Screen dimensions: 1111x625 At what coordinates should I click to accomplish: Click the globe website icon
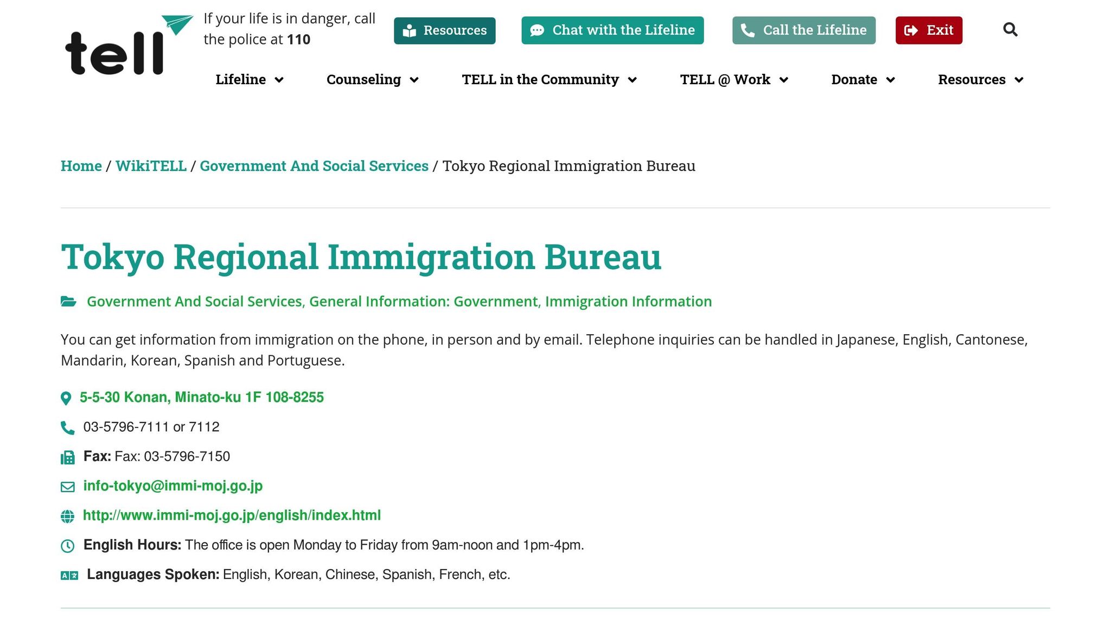(67, 516)
